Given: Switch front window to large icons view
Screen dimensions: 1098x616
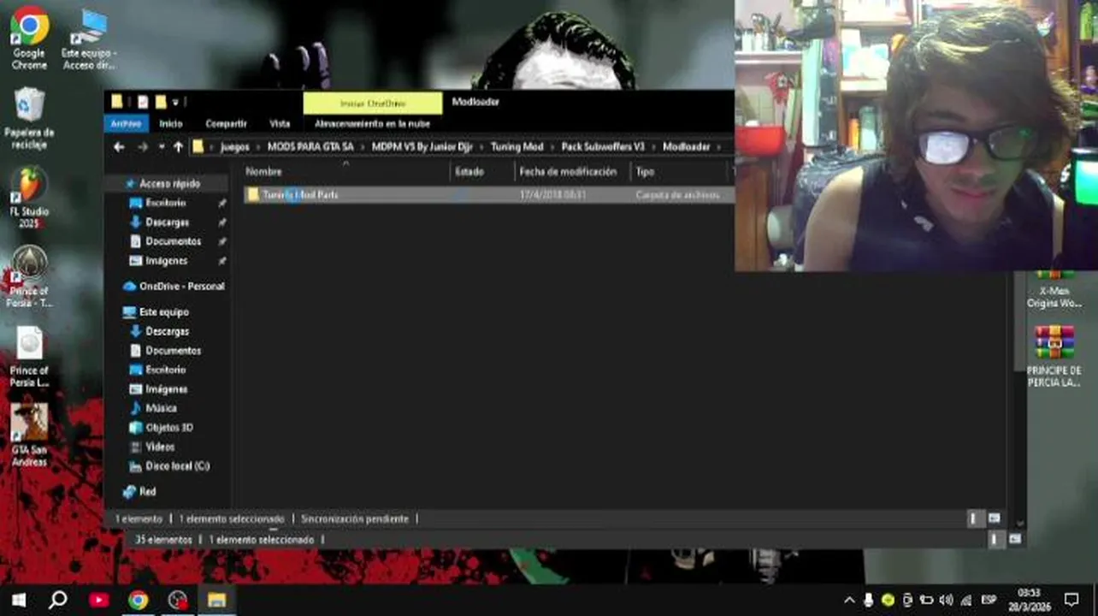Looking at the screenshot, I should coord(994,518).
